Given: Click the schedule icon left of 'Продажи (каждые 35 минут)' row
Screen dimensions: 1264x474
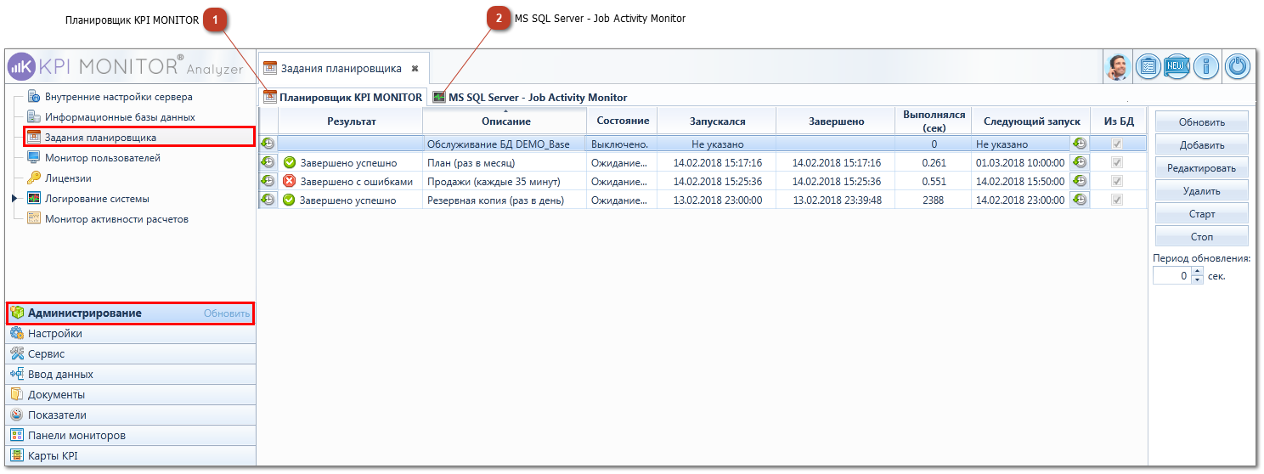Looking at the screenshot, I should [x=268, y=181].
